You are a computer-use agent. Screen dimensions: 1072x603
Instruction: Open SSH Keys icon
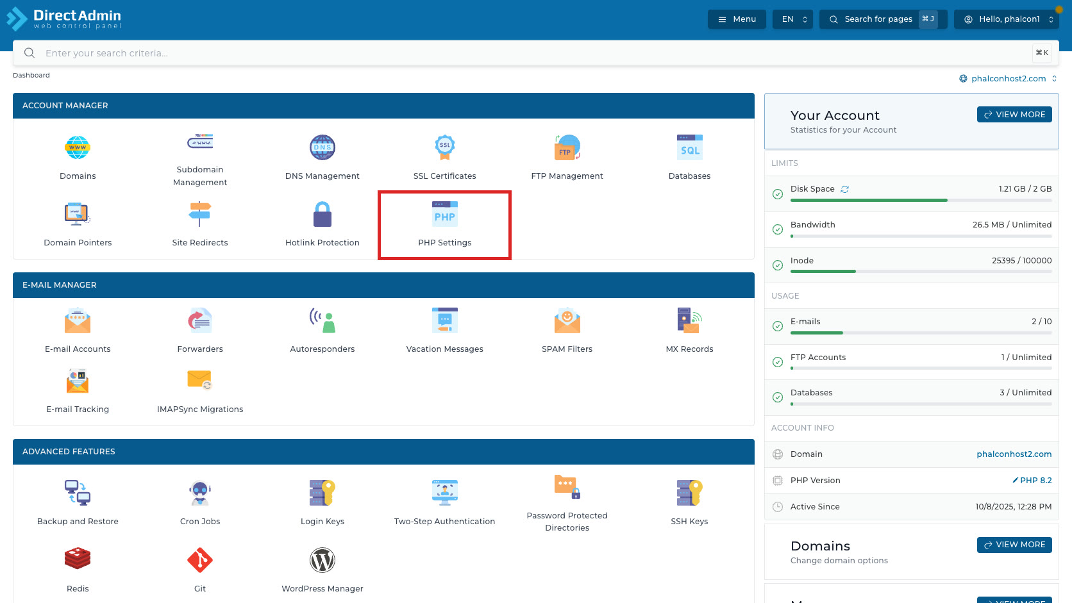[690, 493]
